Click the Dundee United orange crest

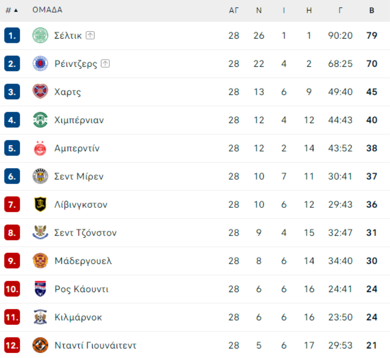[x=40, y=345]
